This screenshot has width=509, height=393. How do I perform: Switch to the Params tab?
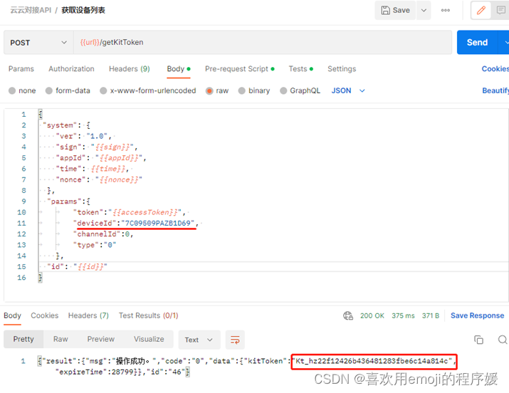(21, 69)
